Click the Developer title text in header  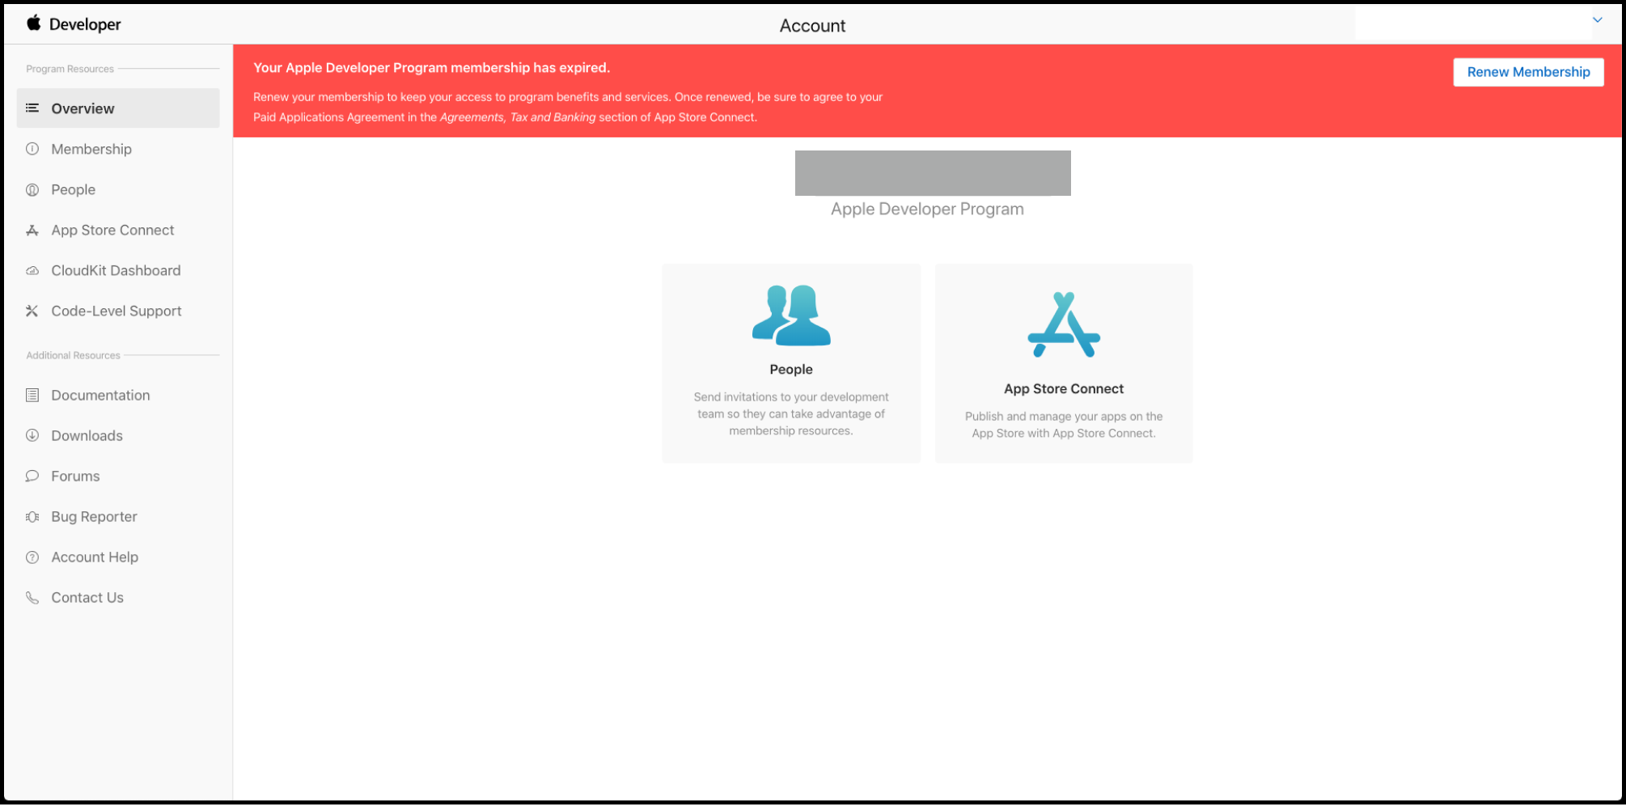coord(85,24)
